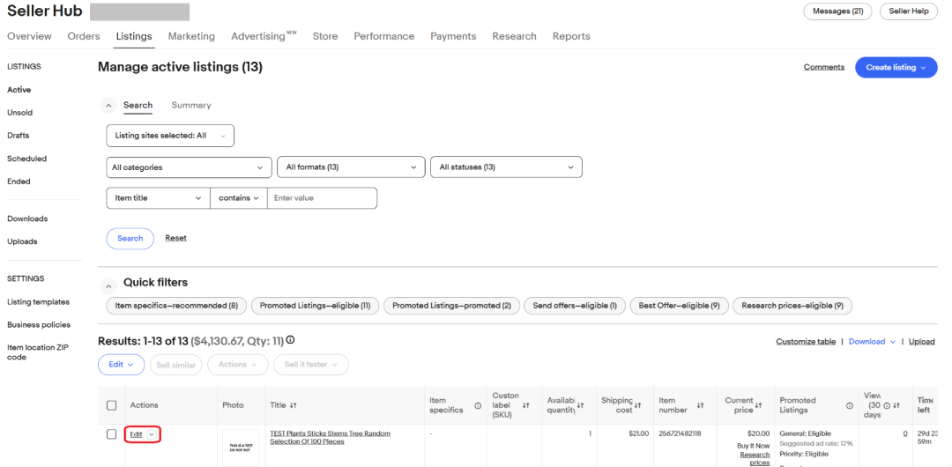952x467 pixels.
Task: Open the Item title field selector
Action: tap(159, 198)
